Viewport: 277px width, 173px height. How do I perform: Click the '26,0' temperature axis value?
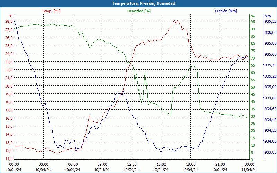click(x=9, y=38)
